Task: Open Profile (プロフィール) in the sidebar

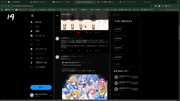Action: click(x=38, y=63)
